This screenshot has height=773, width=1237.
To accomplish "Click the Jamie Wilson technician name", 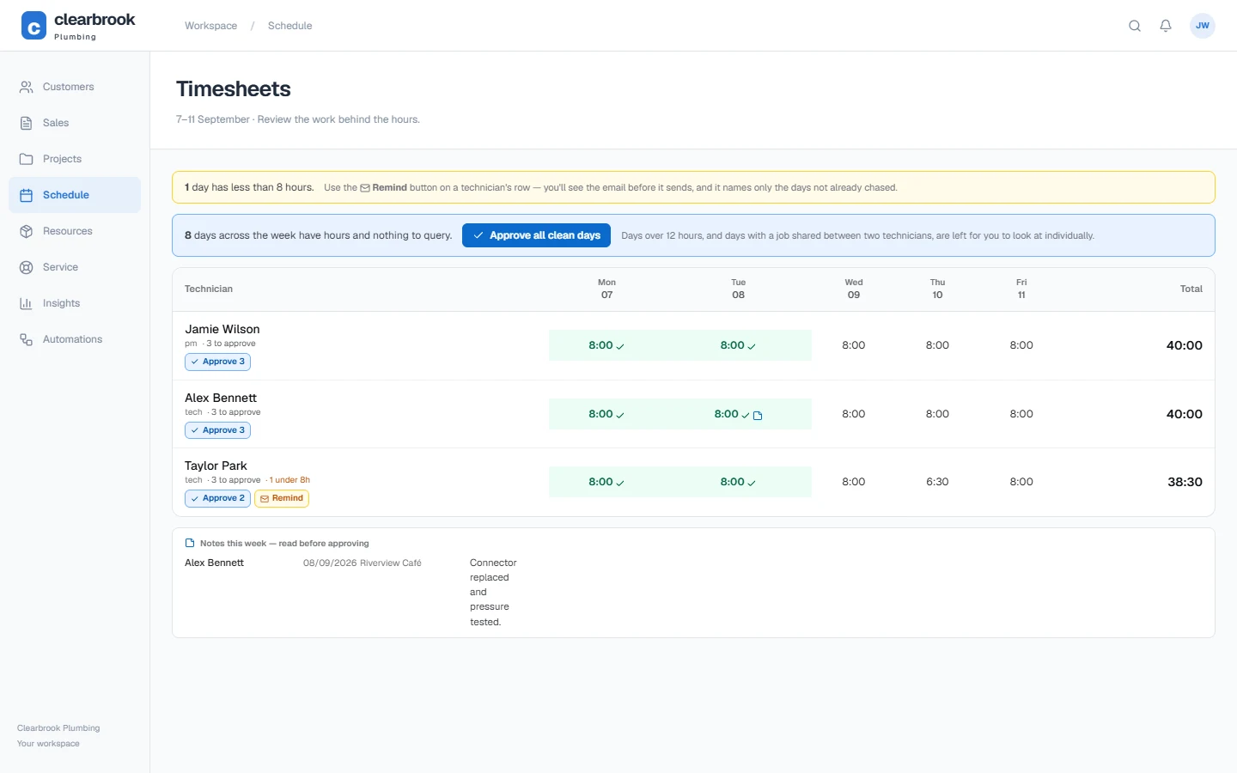I will 222,329.
